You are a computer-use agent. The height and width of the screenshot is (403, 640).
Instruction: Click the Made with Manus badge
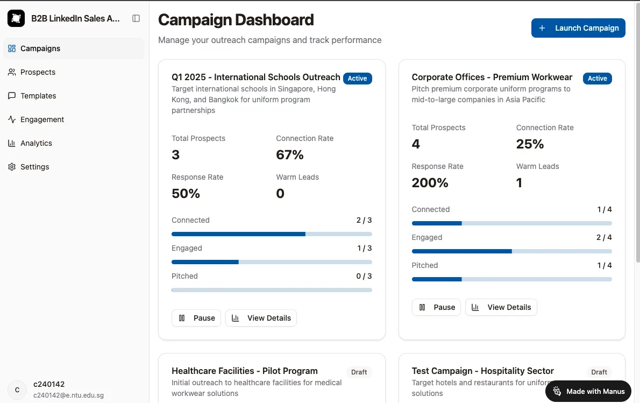tap(588, 391)
